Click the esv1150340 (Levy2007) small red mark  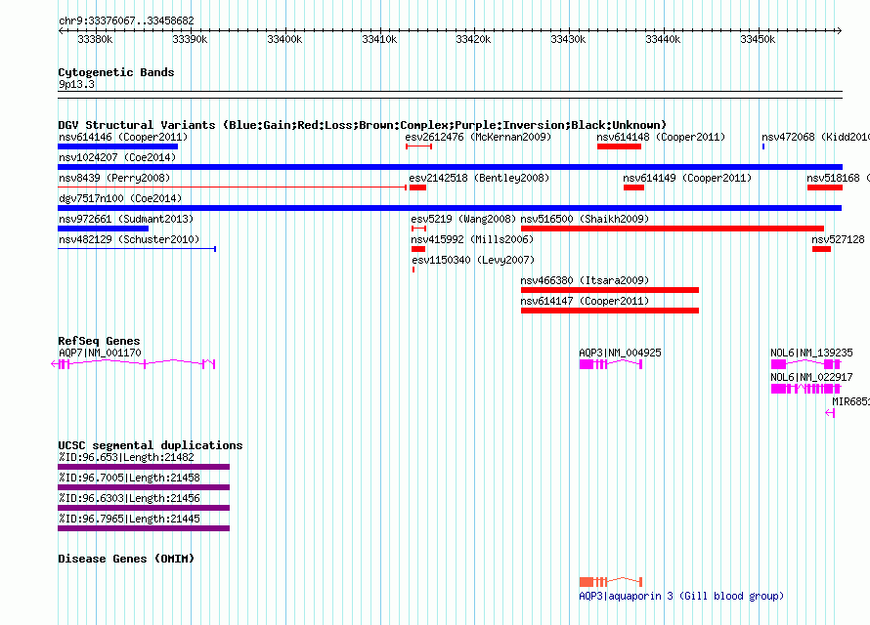point(413,270)
